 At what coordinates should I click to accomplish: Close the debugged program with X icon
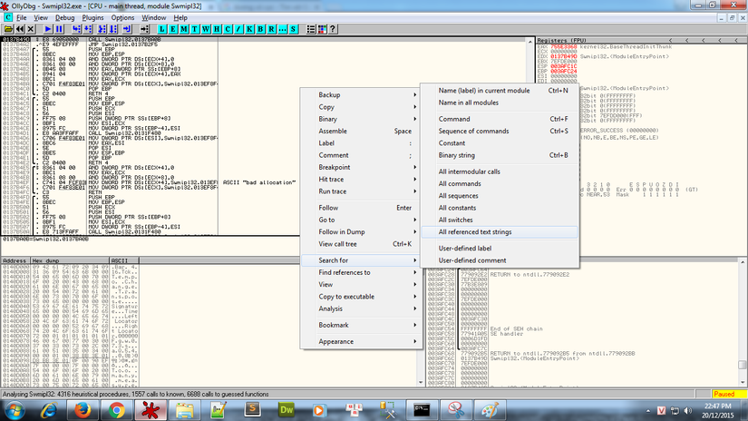click(31, 29)
